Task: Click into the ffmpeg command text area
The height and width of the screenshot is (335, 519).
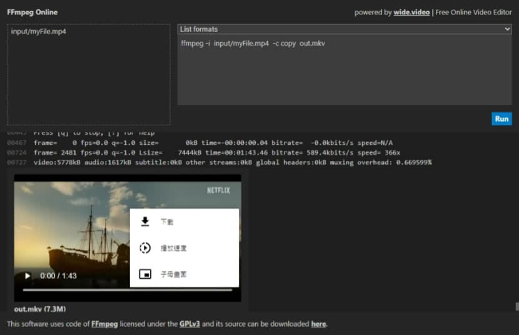Action: coord(344,75)
